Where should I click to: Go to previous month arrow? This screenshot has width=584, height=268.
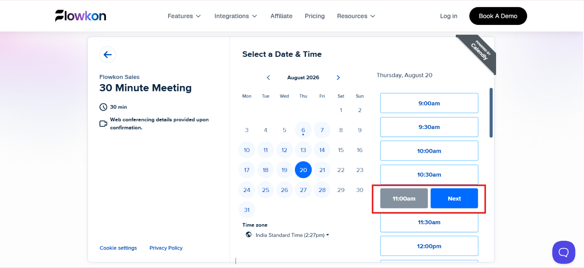click(268, 78)
